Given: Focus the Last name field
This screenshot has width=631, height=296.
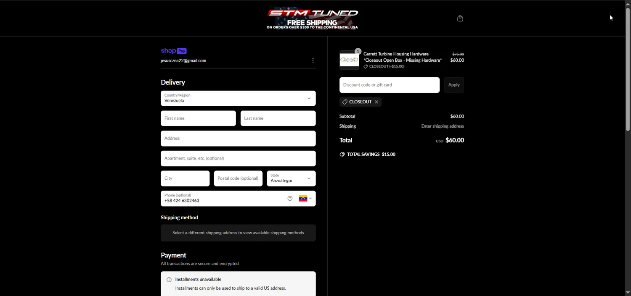Looking at the screenshot, I should tap(278, 118).
